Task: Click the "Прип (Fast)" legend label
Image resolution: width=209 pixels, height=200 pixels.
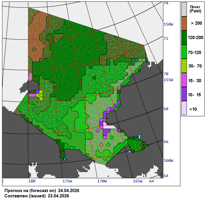Action: click(195, 9)
